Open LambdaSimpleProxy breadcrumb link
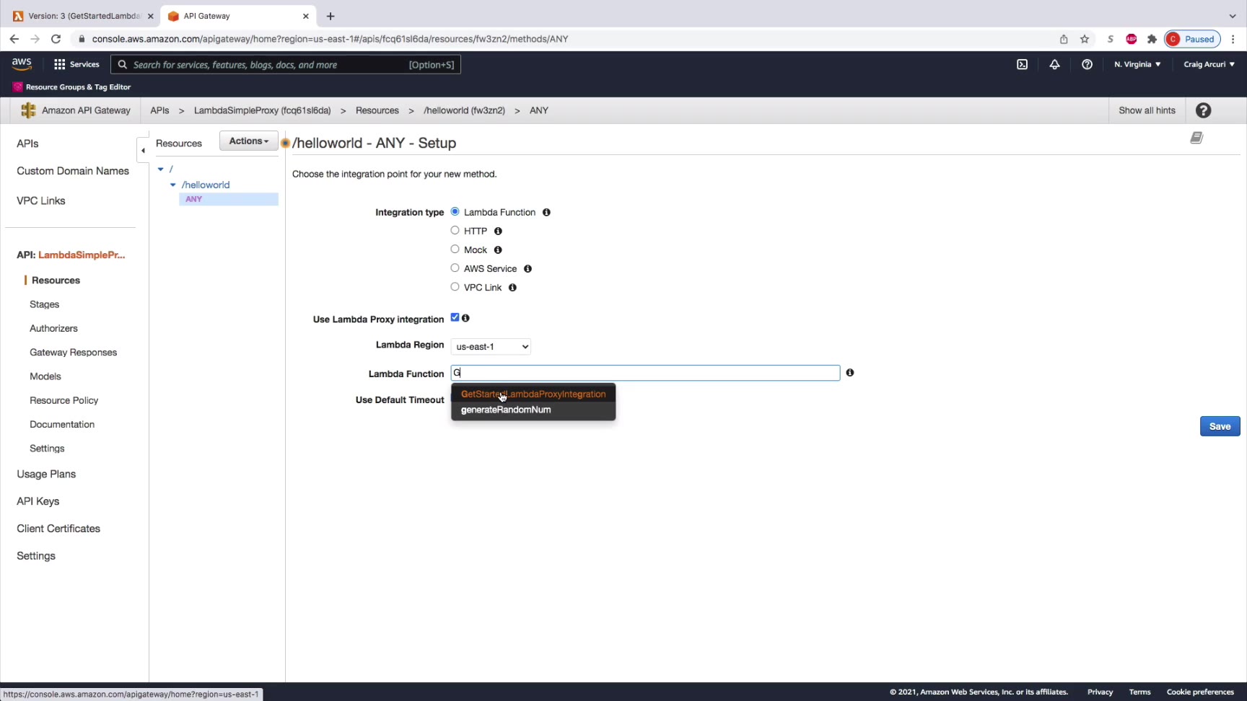The image size is (1247, 701). 262,110
